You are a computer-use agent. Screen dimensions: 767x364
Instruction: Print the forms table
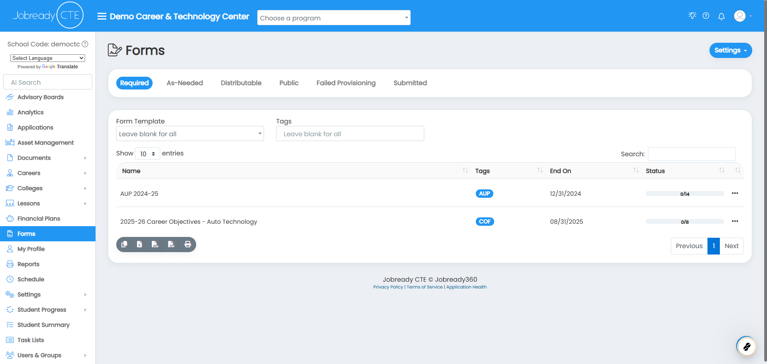pos(188,245)
